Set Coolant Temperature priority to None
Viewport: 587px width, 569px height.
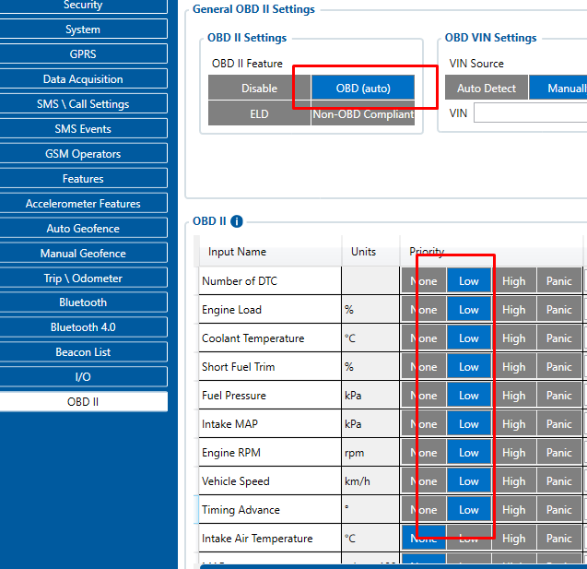423,338
